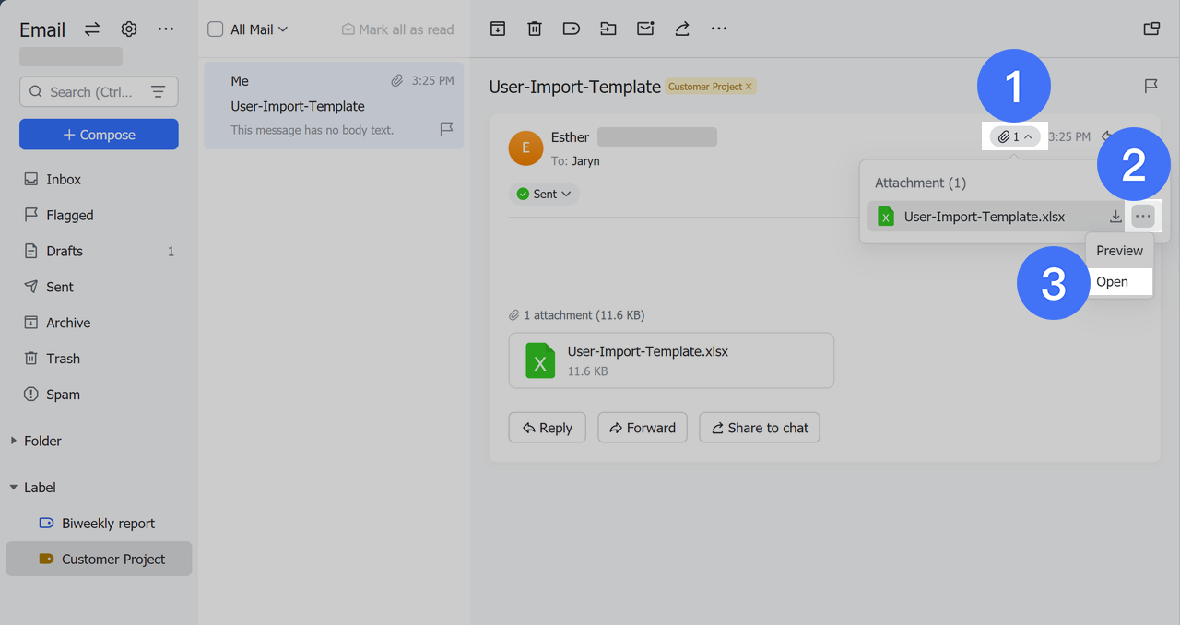Delete the message using the trash icon
1180x625 pixels.
pos(534,29)
